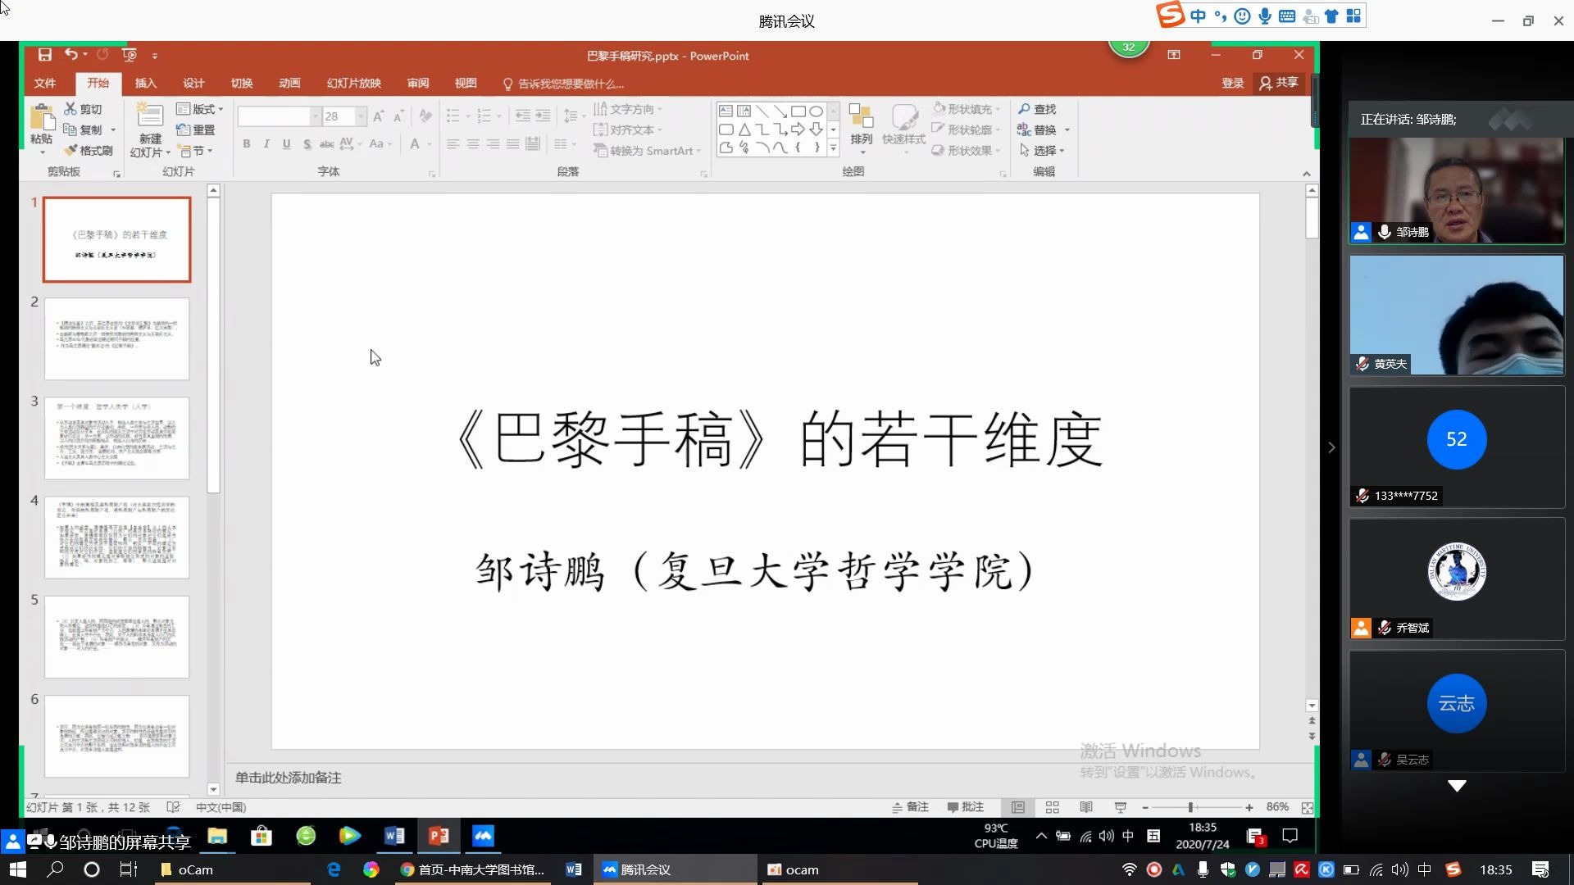Screen dimensions: 1574x885
Task: Open the File (文件) tab
Action: pyautogui.click(x=45, y=83)
